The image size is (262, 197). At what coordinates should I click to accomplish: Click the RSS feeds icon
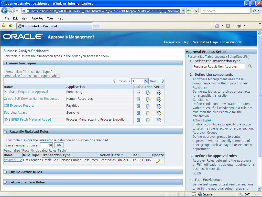tap(228, 26)
